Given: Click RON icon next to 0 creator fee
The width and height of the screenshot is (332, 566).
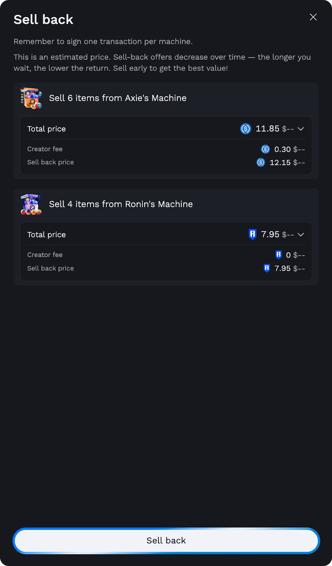Looking at the screenshot, I should click(x=279, y=255).
